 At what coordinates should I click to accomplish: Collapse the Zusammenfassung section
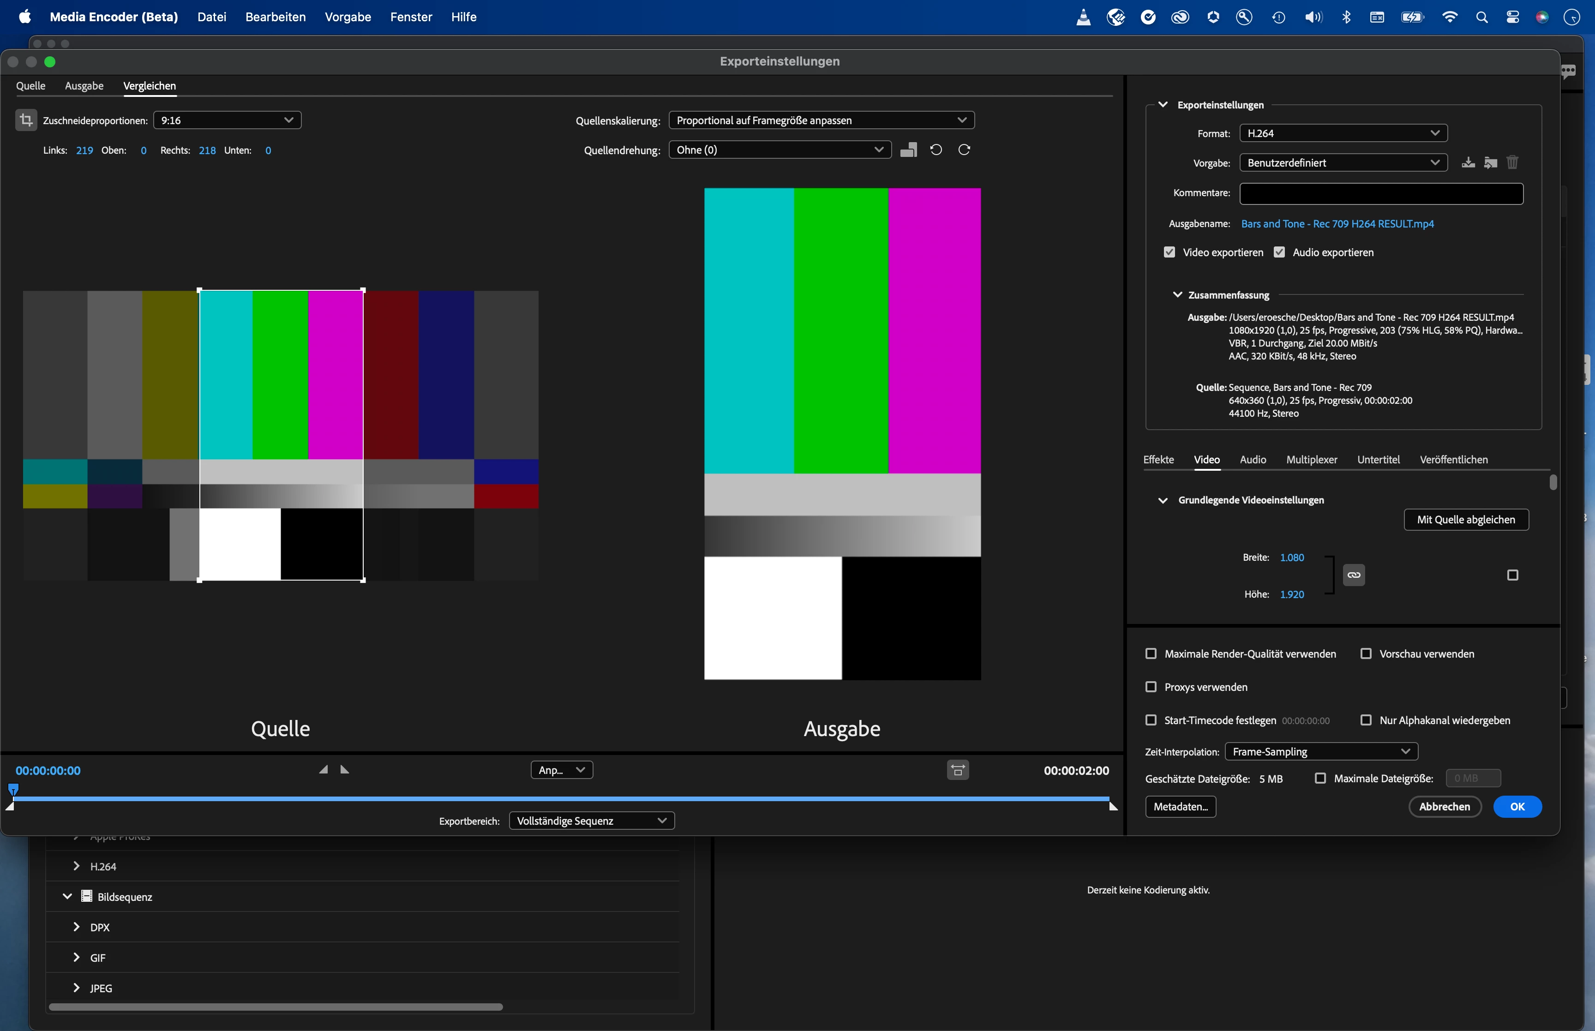point(1177,294)
